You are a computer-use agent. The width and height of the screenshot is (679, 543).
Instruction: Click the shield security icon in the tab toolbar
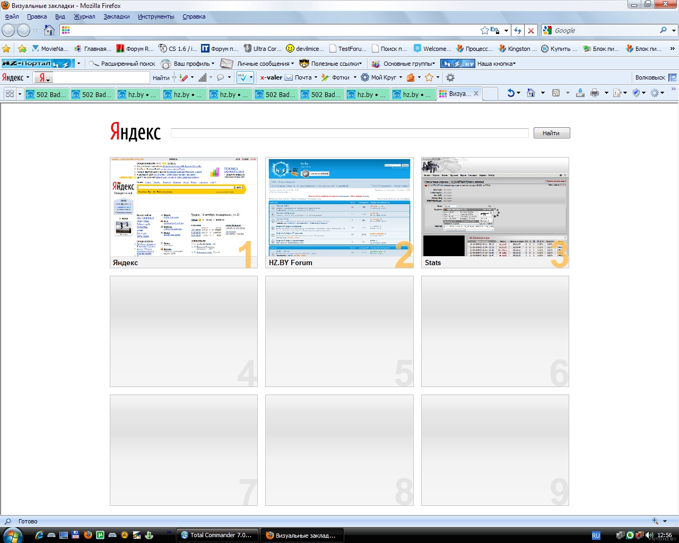pos(636,93)
